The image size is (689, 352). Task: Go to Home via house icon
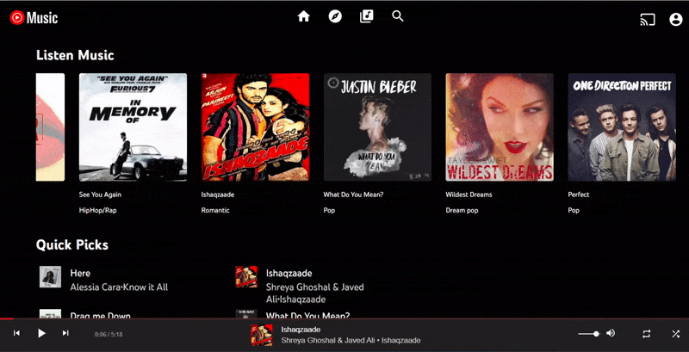click(304, 16)
